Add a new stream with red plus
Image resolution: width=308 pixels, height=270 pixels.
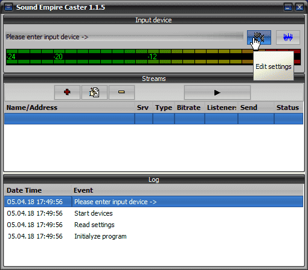tap(67, 92)
